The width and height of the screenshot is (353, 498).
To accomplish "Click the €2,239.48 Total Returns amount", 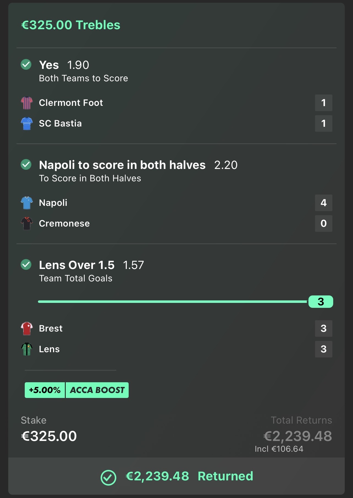I will click(x=297, y=436).
